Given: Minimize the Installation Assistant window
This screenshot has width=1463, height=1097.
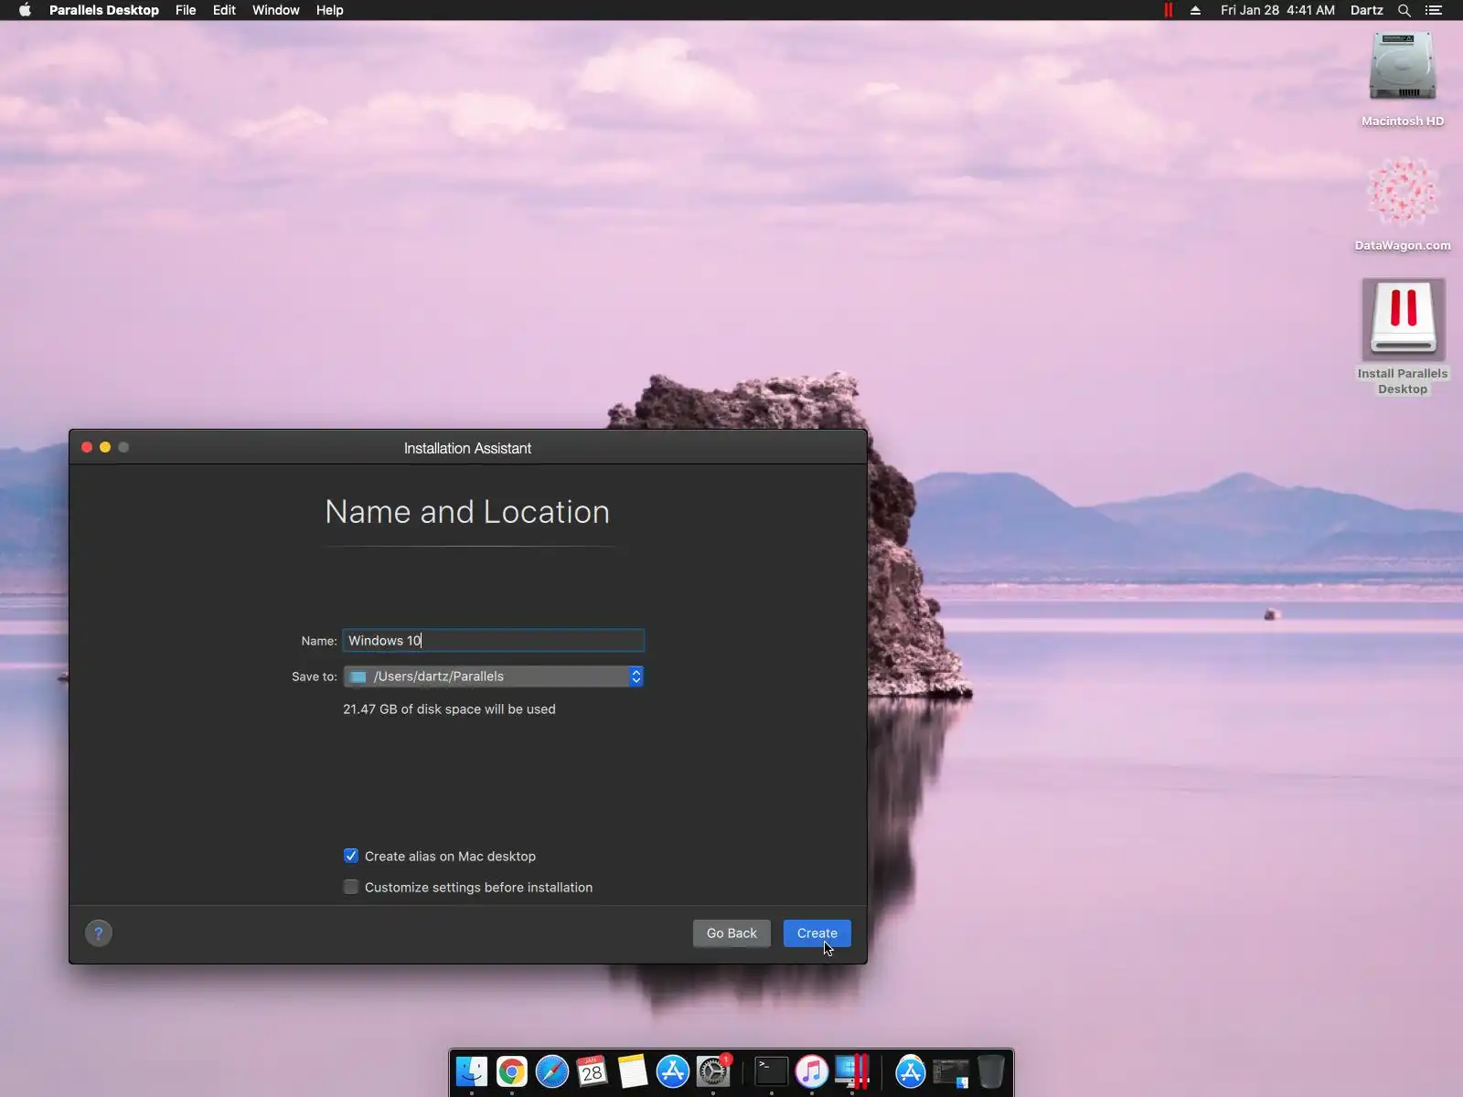Looking at the screenshot, I should click(x=105, y=447).
